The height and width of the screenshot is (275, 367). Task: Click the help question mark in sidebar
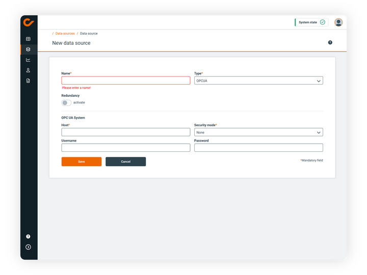coord(28,236)
